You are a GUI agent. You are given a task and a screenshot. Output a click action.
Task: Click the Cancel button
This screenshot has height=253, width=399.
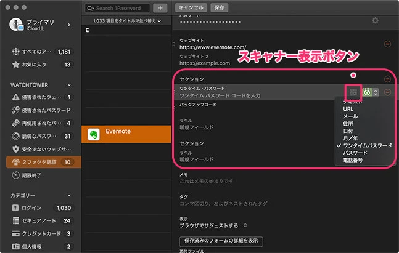coord(191,8)
